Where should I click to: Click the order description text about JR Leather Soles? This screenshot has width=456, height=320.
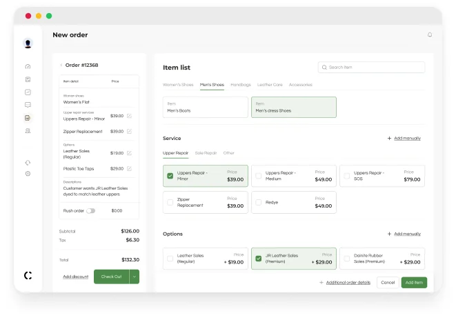(95, 191)
